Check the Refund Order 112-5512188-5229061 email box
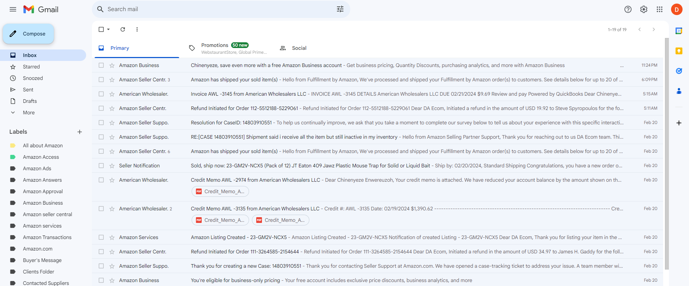Image resolution: width=689 pixels, height=286 pixels. [x=101, y=108]
